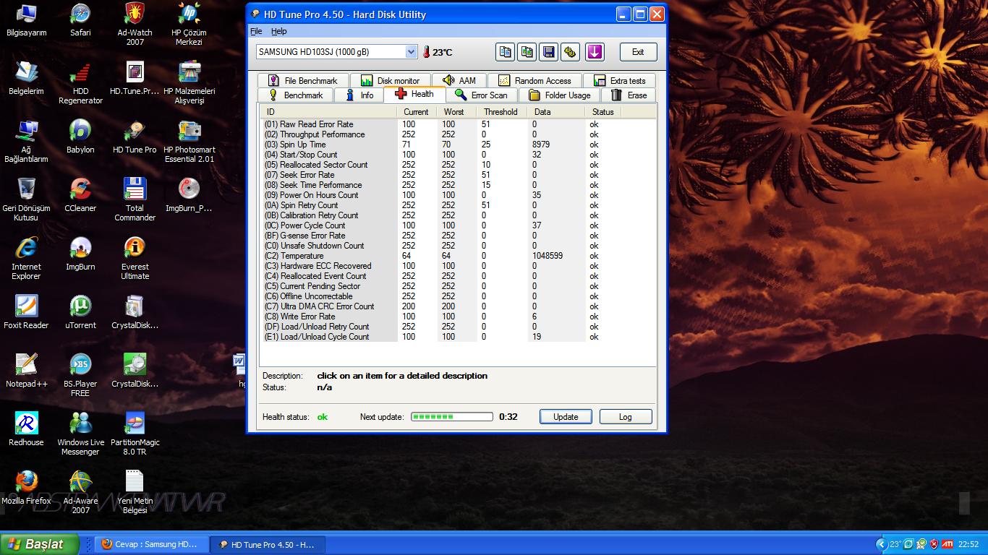The height and width of the screenshot is (555, 988).
Task: Click the Next update progress bar
Action: (452, 417)
